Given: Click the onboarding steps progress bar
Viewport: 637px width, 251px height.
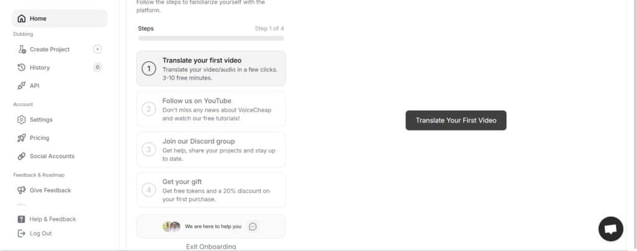Looking at the screenshot, I should point(211,39).
